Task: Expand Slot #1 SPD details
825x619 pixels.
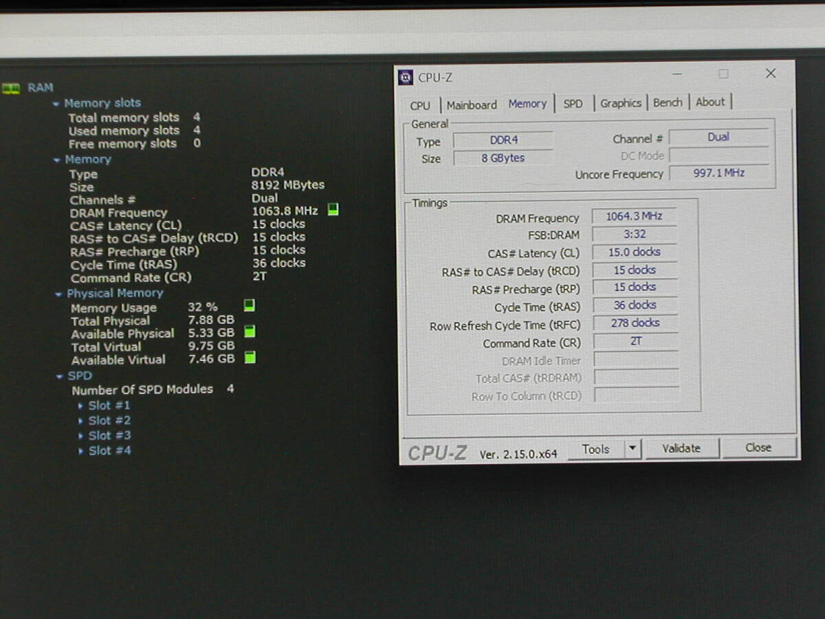Action: point(80,406)
